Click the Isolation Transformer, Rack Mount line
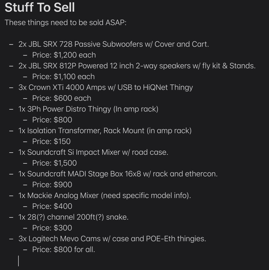Screen dimensions: 269x270 pos(105,131)
